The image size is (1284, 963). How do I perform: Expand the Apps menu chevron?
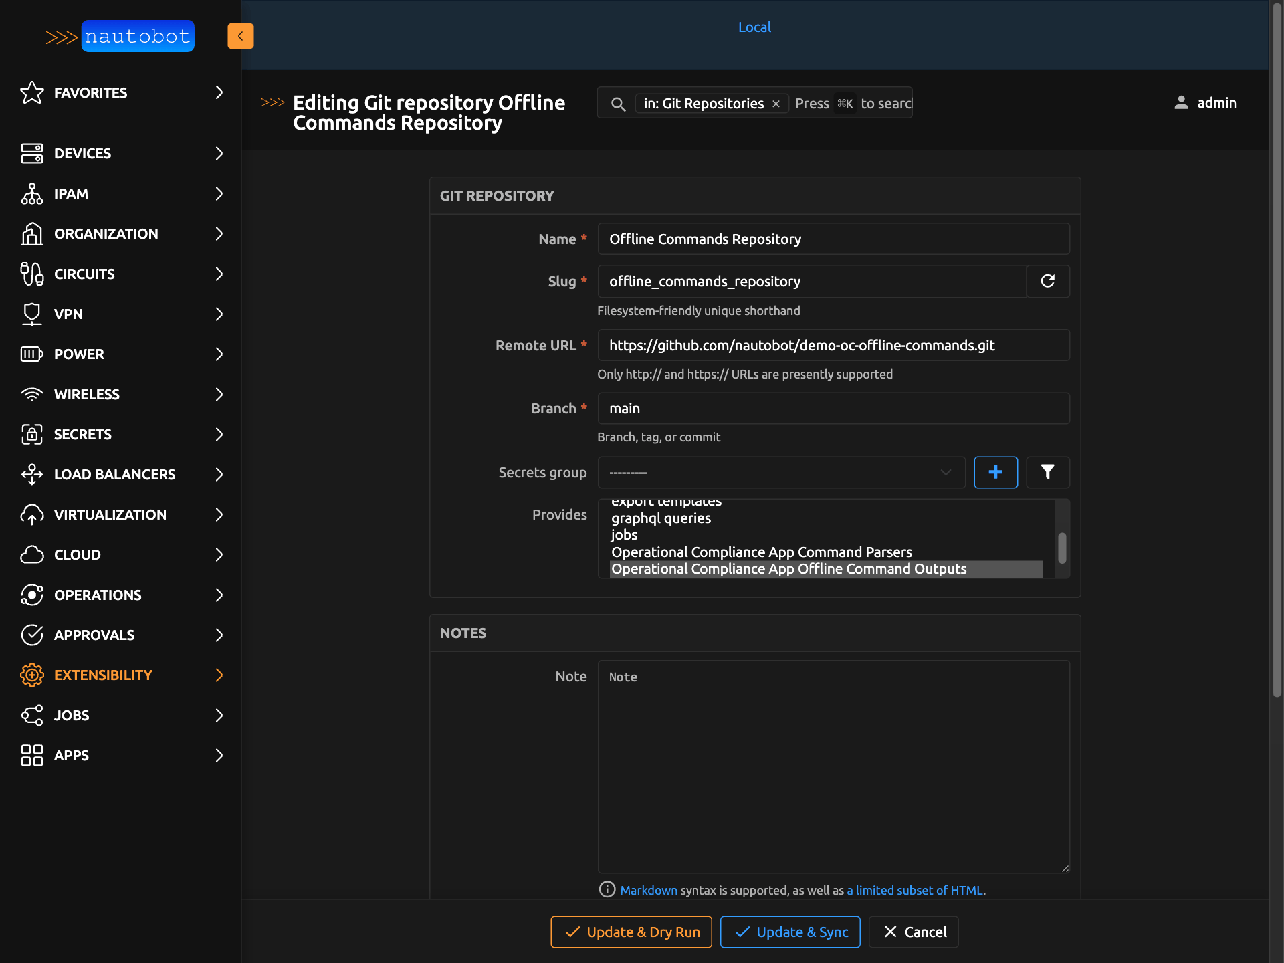point(219,755)
